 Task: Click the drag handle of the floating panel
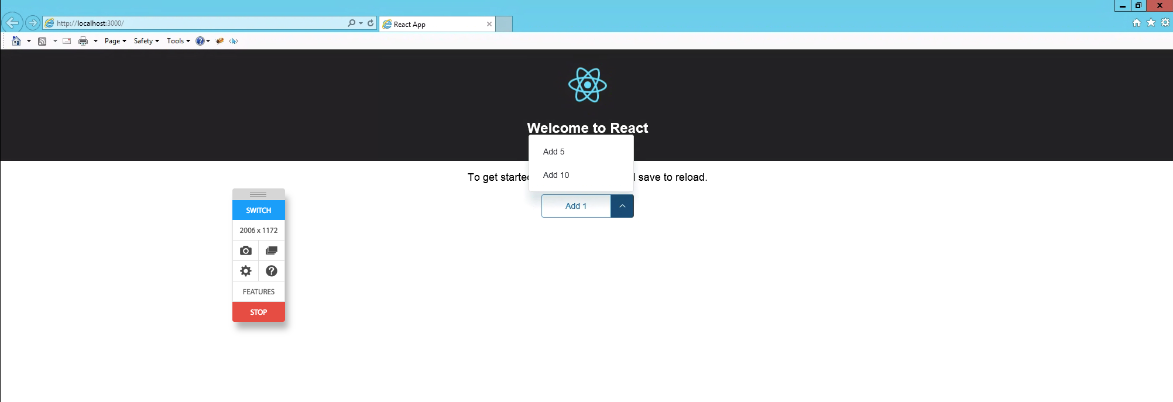tap(258, 194)
